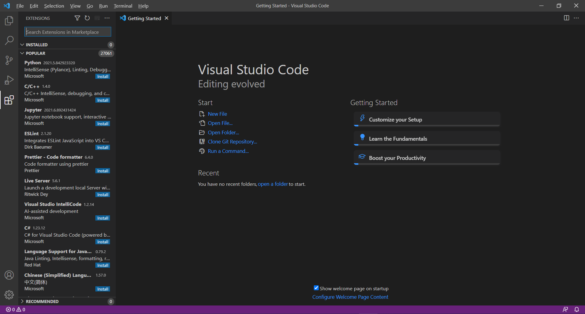Open the Run and Debug view

pyautogui.click(x=9, y=80)
